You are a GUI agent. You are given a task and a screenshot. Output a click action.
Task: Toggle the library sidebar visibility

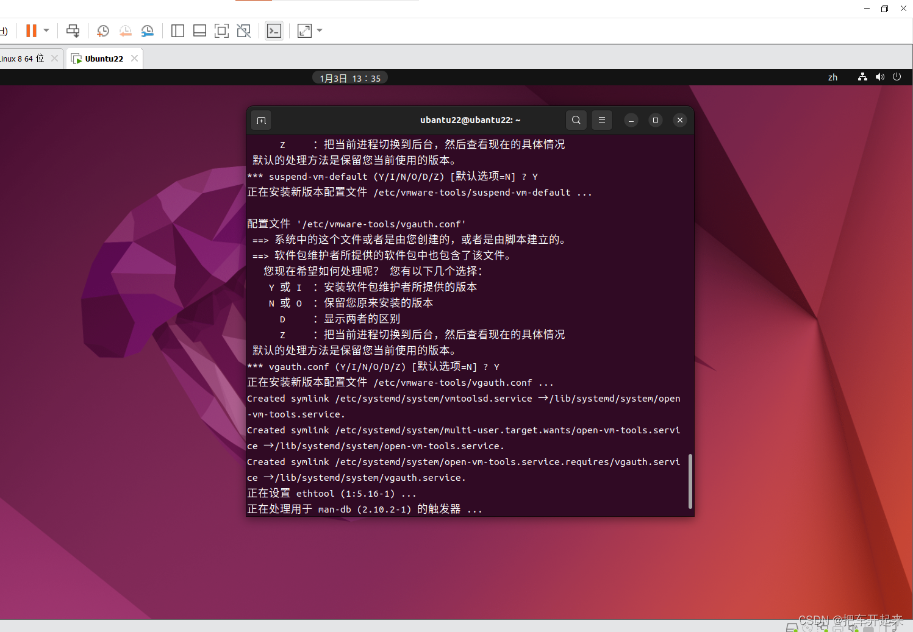177,30
